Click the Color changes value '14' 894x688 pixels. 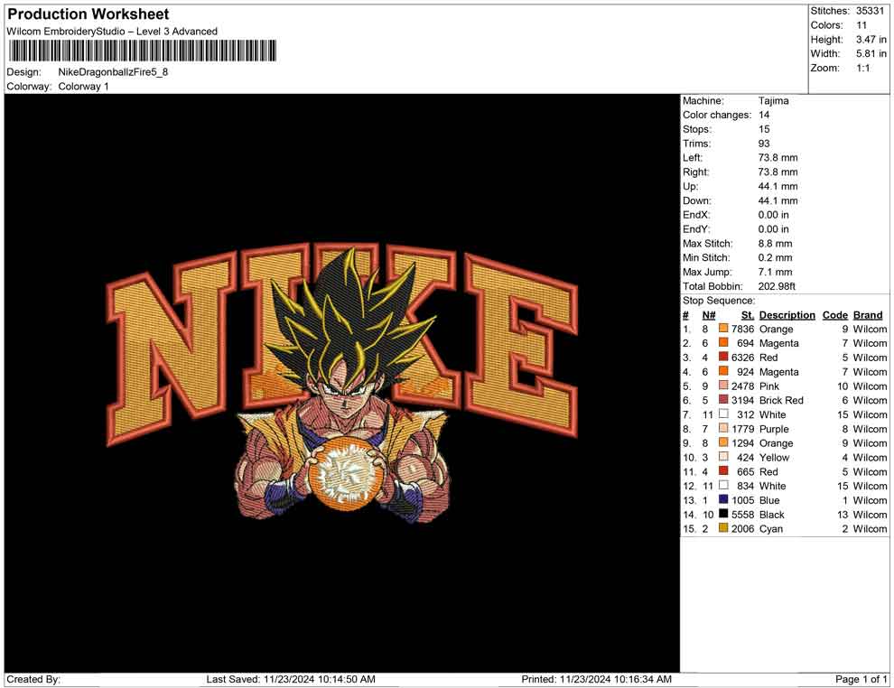tap(764, 116)
